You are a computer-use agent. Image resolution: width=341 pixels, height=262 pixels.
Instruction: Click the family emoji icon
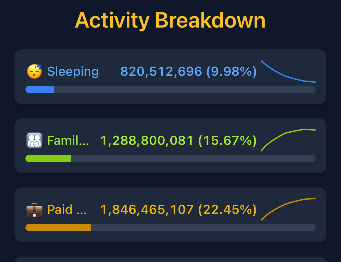[34, 141]
